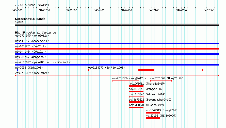This screenshot has height=128, width=226.
Task: Click the red bar under nsv25192
Action: coord(153,118)
